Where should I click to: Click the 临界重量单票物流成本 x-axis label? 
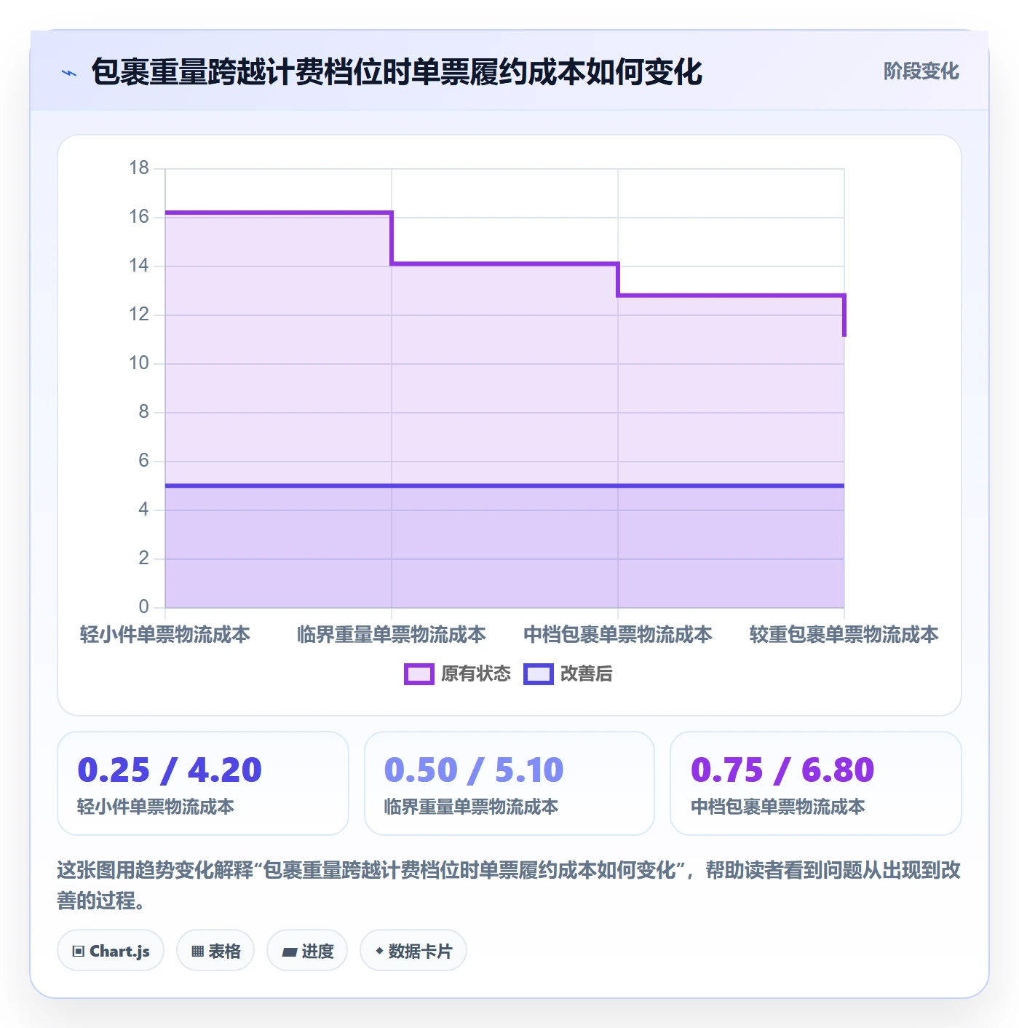click(x=392, y=635)
